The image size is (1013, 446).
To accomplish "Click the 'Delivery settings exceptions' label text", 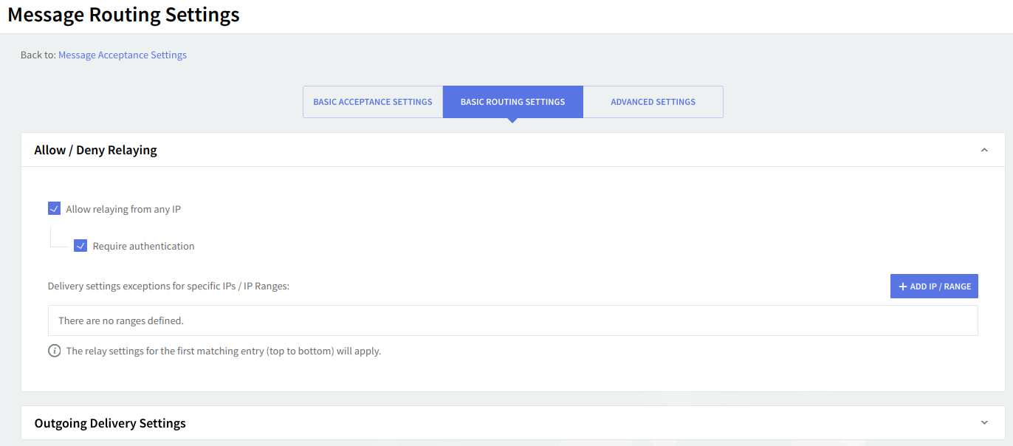I will (x=168, y=286).
